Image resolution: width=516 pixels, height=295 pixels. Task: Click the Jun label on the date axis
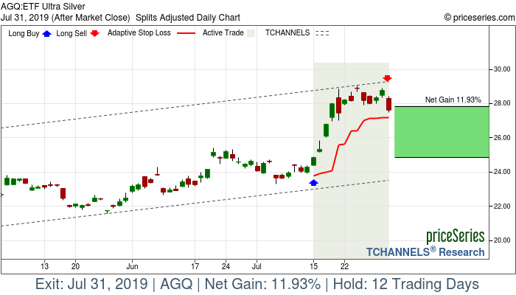coord(132,265)
